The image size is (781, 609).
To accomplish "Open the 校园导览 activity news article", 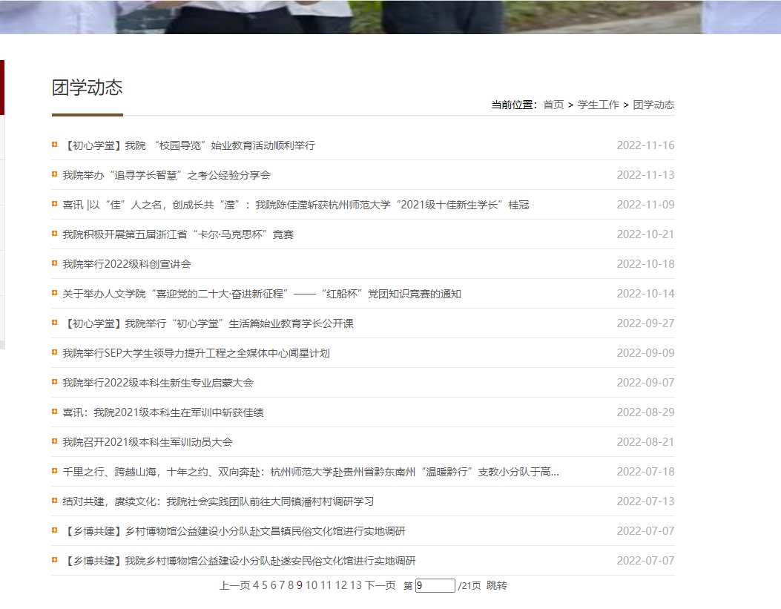I will tap(185, 145).
